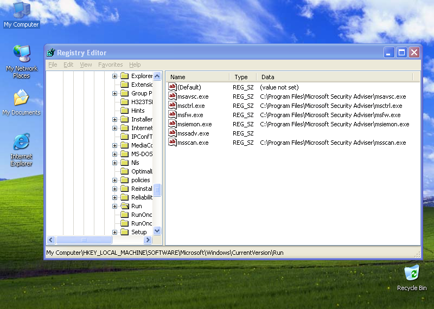Select the My Documents desktop icon
The image size is (434, 309).
(21, 102)
